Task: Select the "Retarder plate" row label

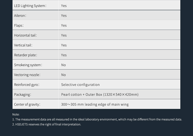Action: tap(26, 55)
